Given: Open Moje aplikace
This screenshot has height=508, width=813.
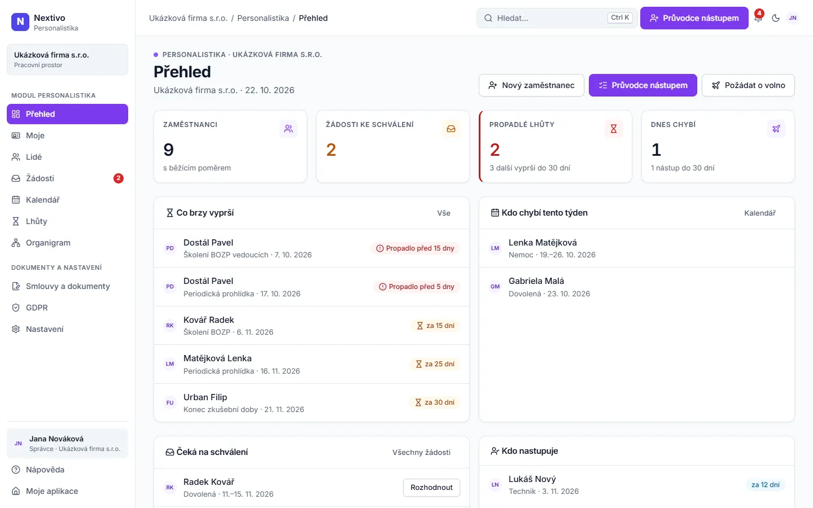Looking at the screenshot, I should [67, 491].
